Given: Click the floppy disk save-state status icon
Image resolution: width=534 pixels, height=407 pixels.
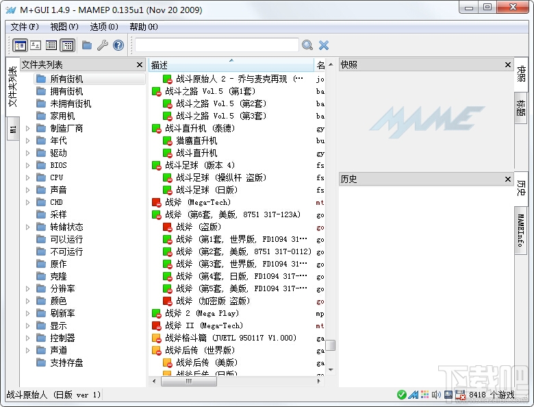Looking at the screenshot, I should (460, 395).
